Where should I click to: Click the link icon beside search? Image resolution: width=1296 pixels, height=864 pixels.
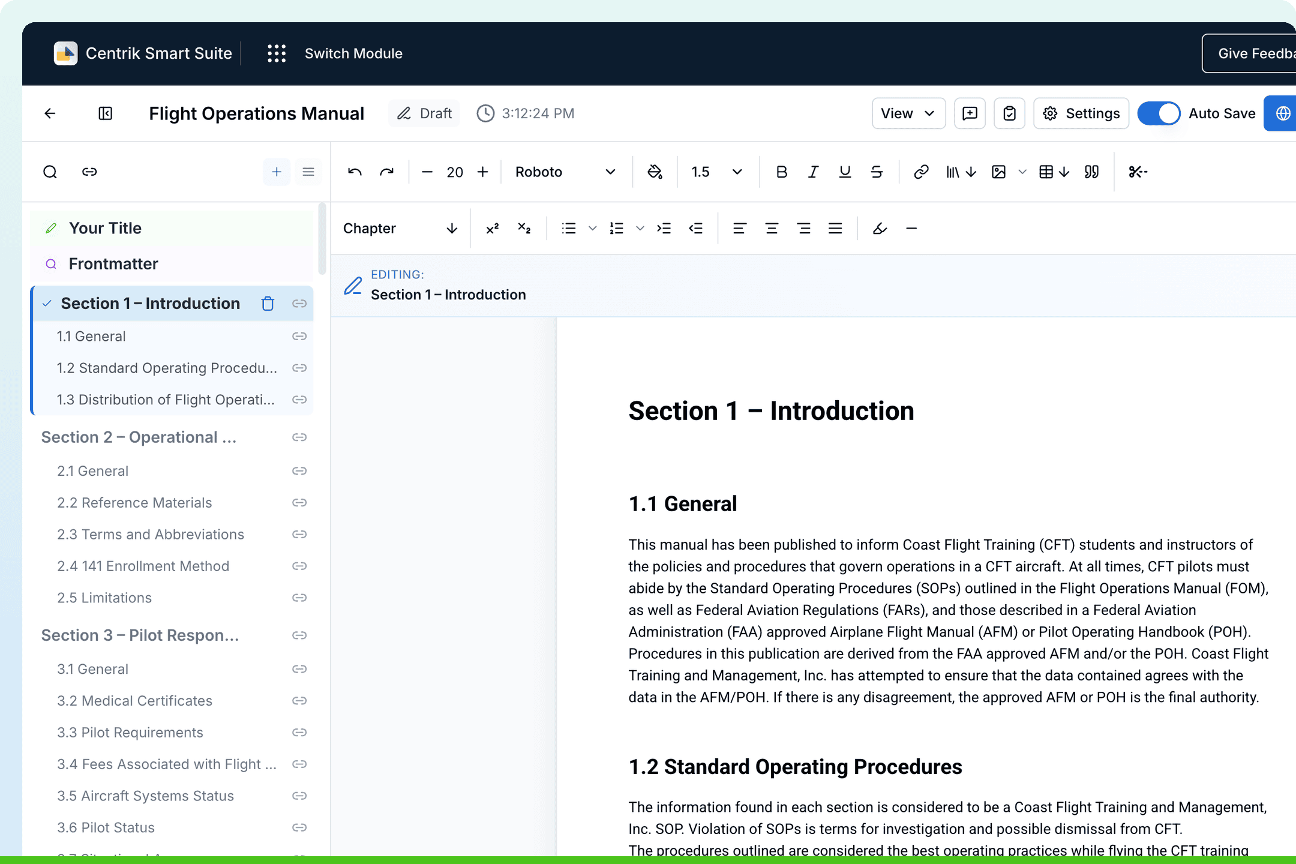point(89,172)
